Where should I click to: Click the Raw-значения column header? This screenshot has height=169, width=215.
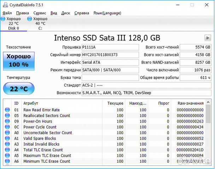pos(190,103)
